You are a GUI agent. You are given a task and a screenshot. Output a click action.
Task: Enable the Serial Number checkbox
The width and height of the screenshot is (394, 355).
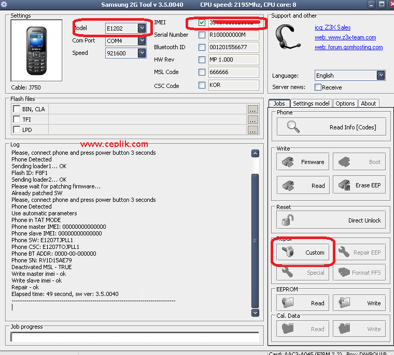202,35
